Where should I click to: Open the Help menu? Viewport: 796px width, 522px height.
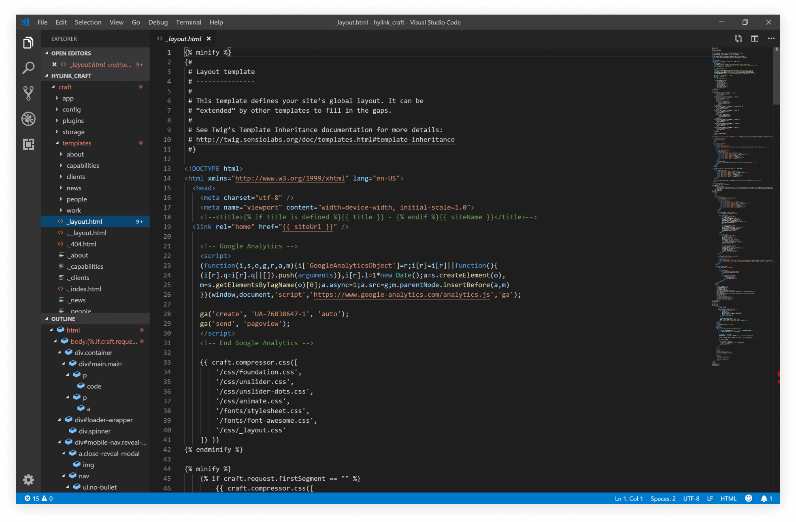(x=216, y=22)
